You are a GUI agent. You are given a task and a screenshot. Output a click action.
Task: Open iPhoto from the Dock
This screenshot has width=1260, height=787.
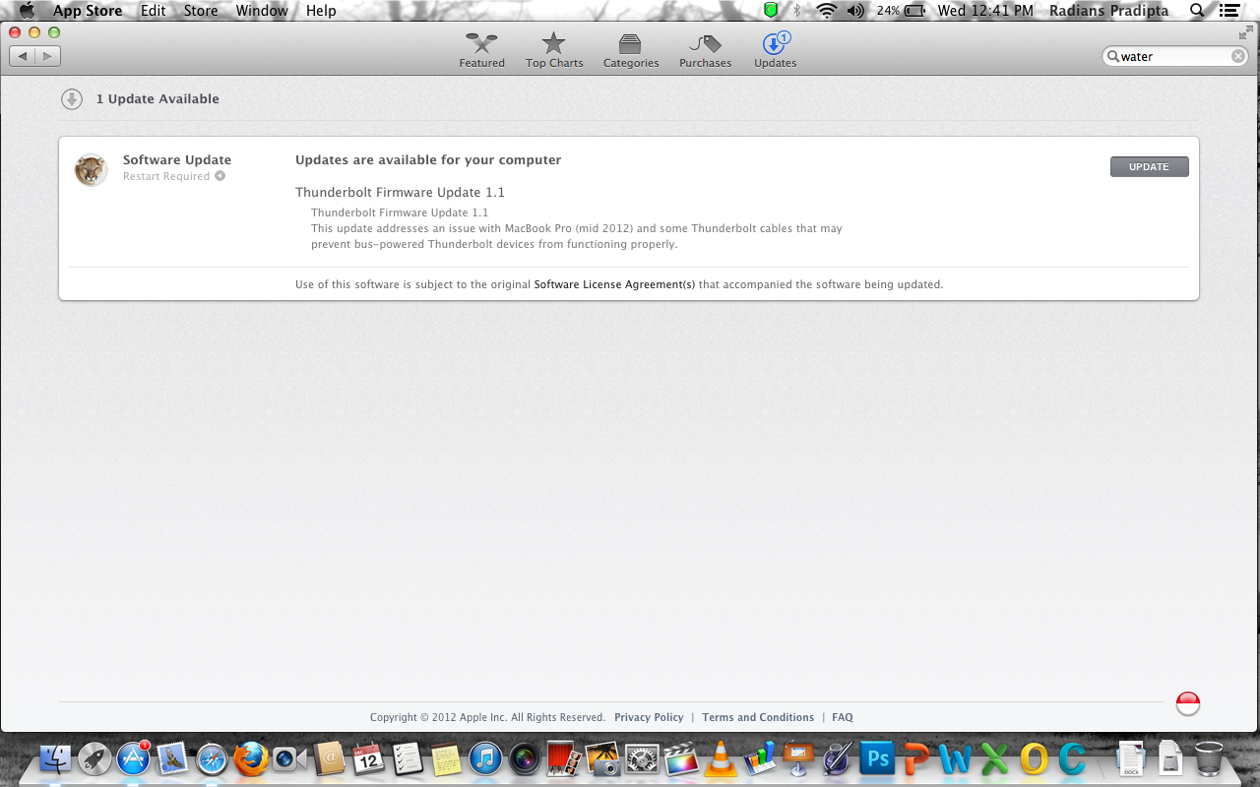[602, 758]
